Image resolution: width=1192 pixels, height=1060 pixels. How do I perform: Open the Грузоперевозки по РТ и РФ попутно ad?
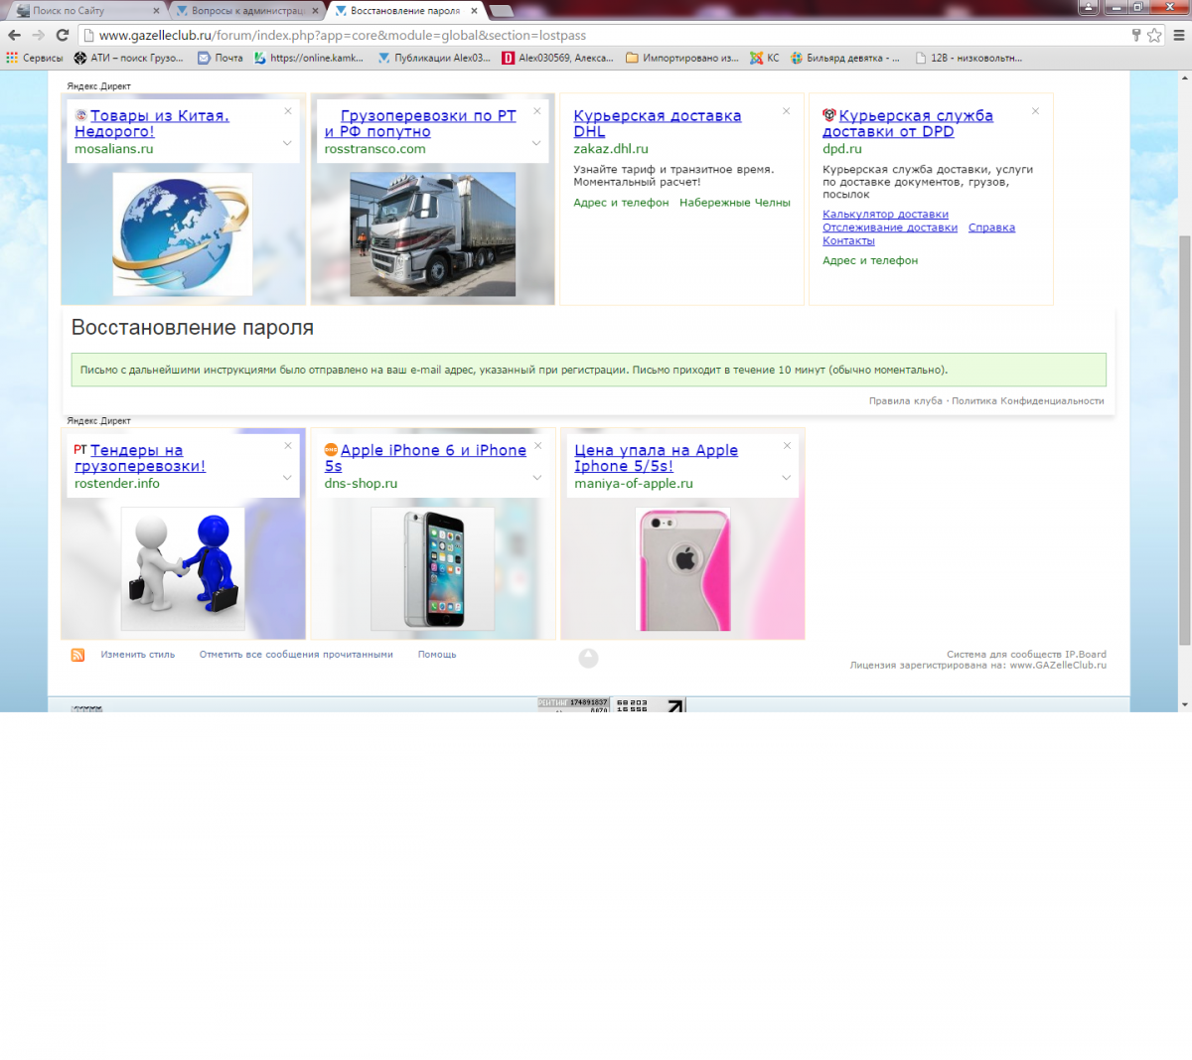[x=420, y=123]
